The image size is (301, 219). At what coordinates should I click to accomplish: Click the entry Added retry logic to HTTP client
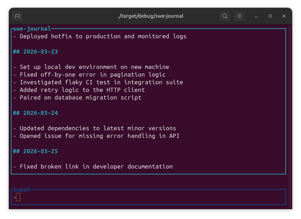(79, 90)
